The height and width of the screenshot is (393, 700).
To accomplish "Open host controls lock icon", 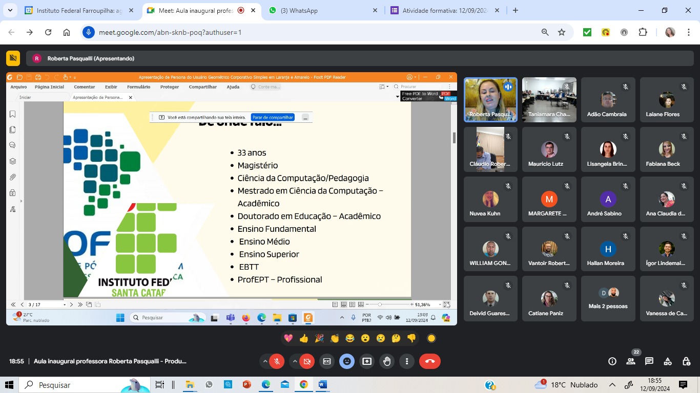I will (686, 361).
